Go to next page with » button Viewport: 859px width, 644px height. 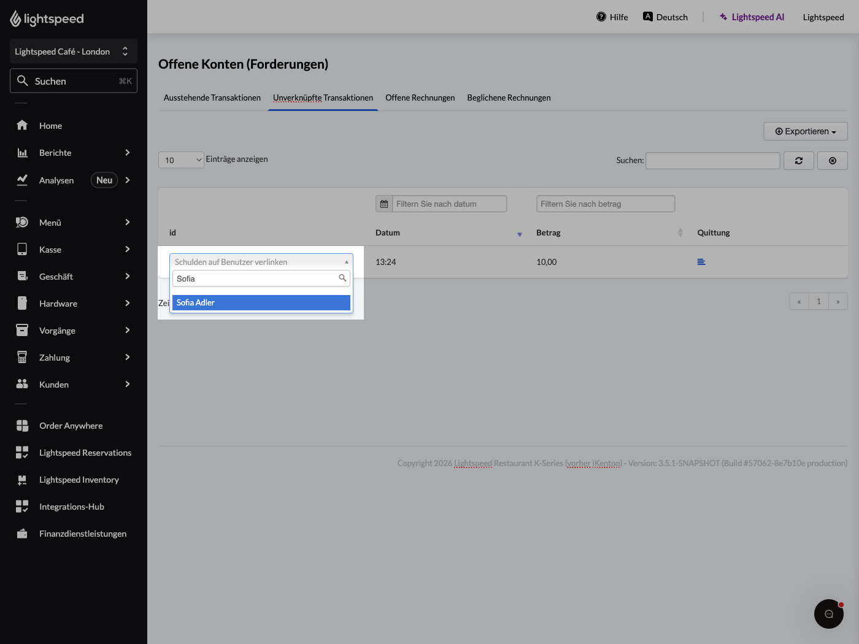pos(838,301)
